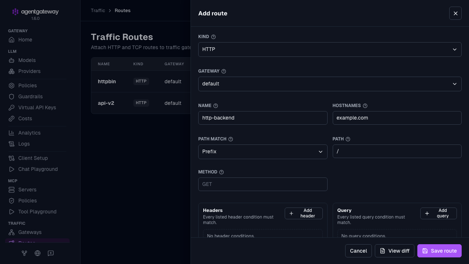Viewport: 469px width, 264px height.
Task: Open Providers via its cubes icon
Action: [x=12, y=71]
